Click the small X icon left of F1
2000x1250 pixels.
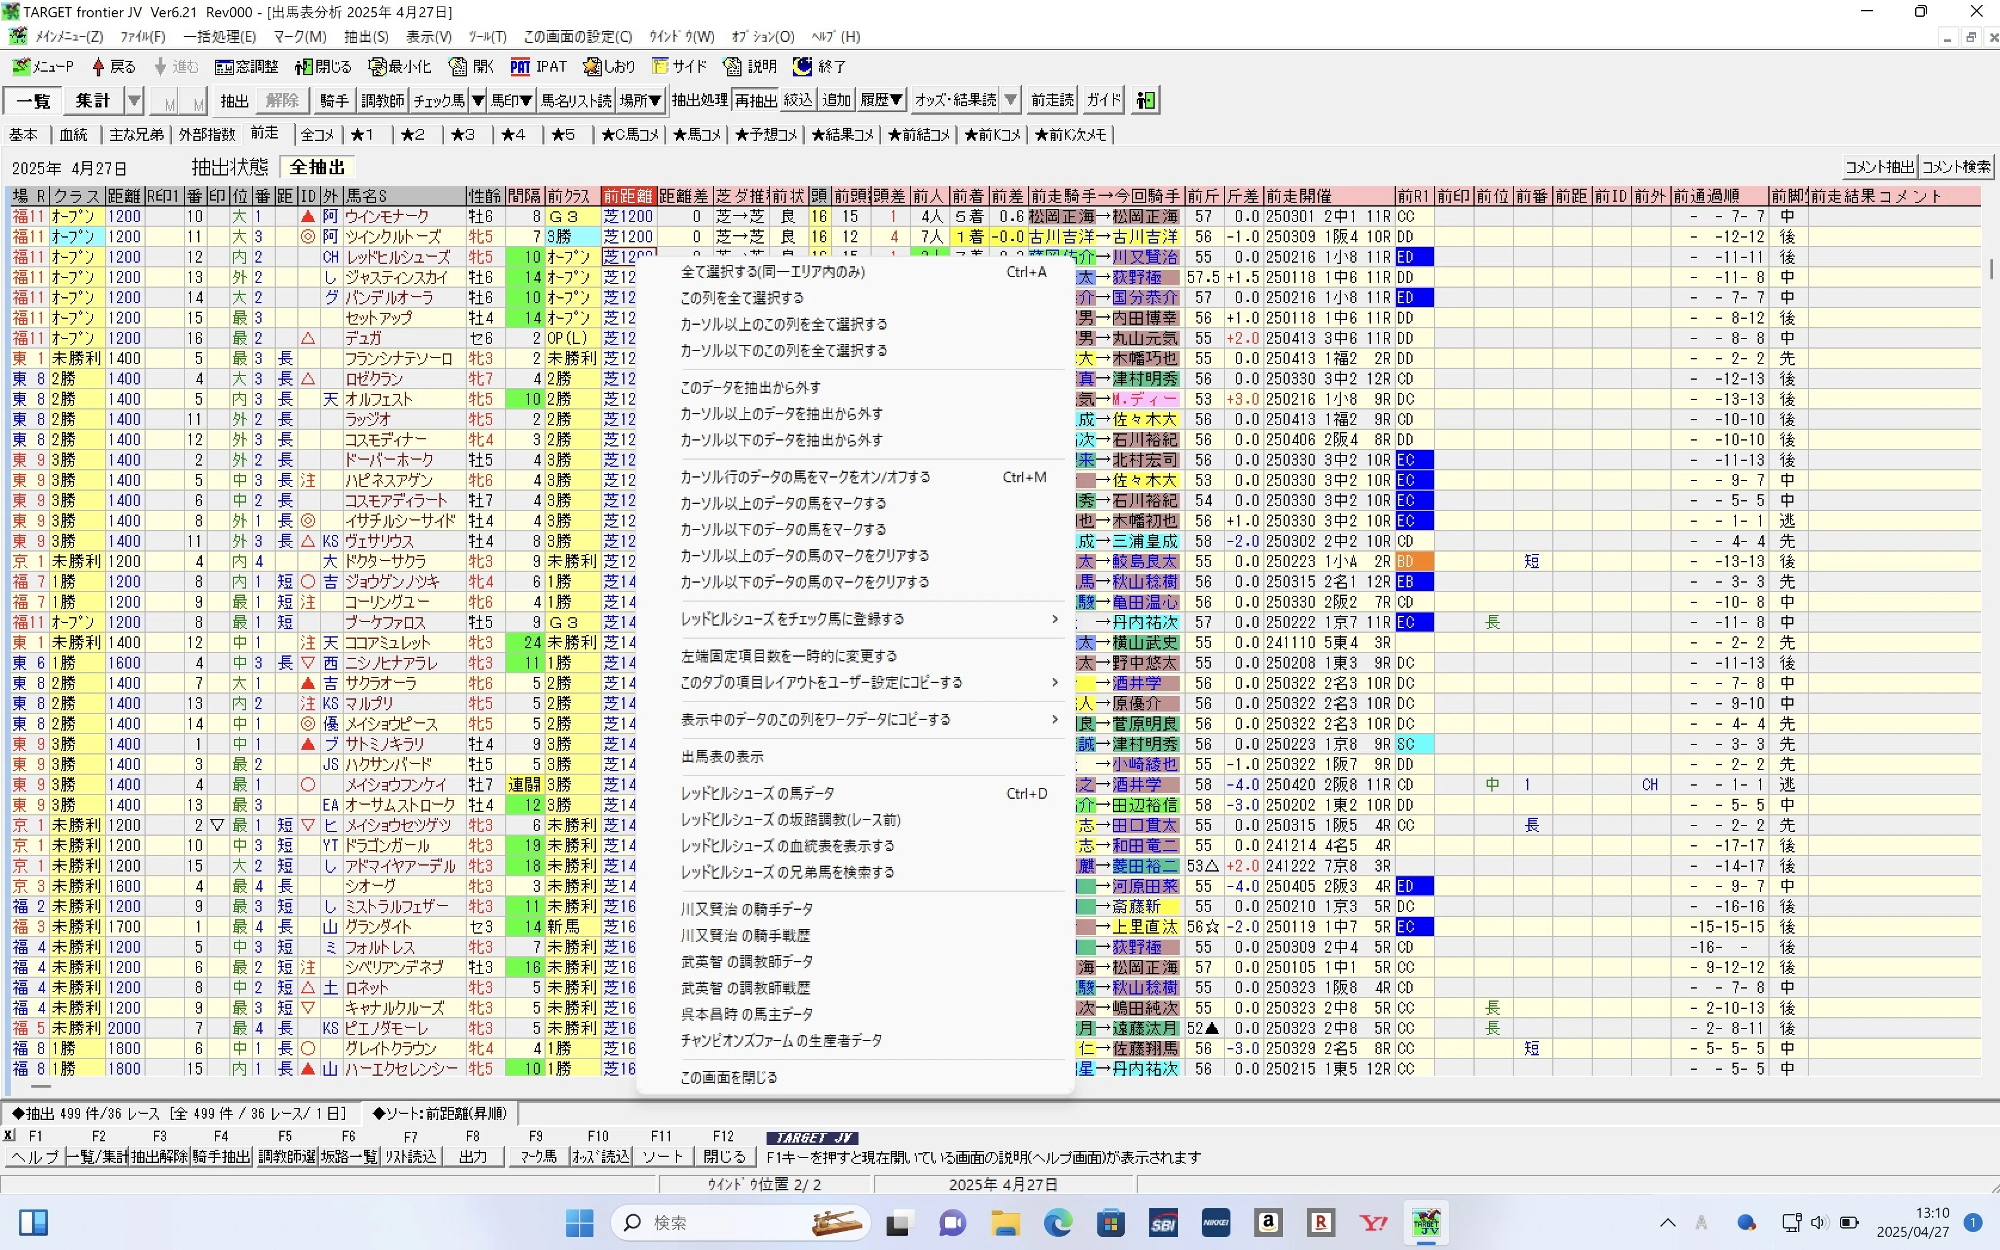8,1135
